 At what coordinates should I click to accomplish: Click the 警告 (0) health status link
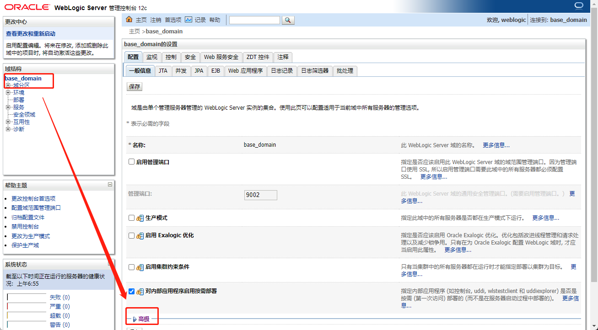pyautogui.click(x=59, y=325)
